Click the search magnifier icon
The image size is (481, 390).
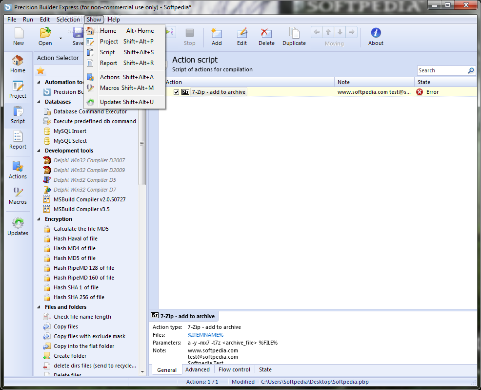pos(471,71)
